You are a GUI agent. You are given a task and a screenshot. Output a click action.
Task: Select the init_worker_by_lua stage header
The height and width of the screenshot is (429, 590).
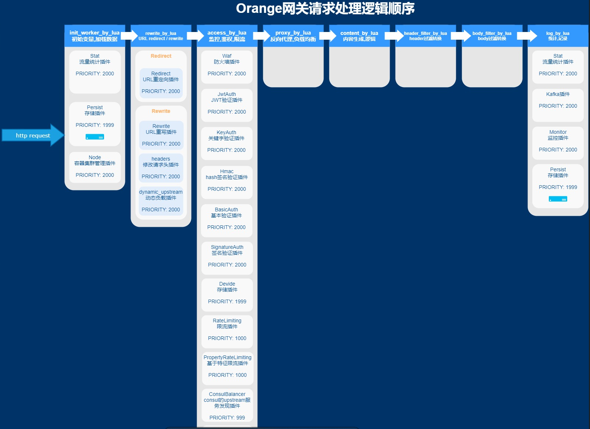94,36
